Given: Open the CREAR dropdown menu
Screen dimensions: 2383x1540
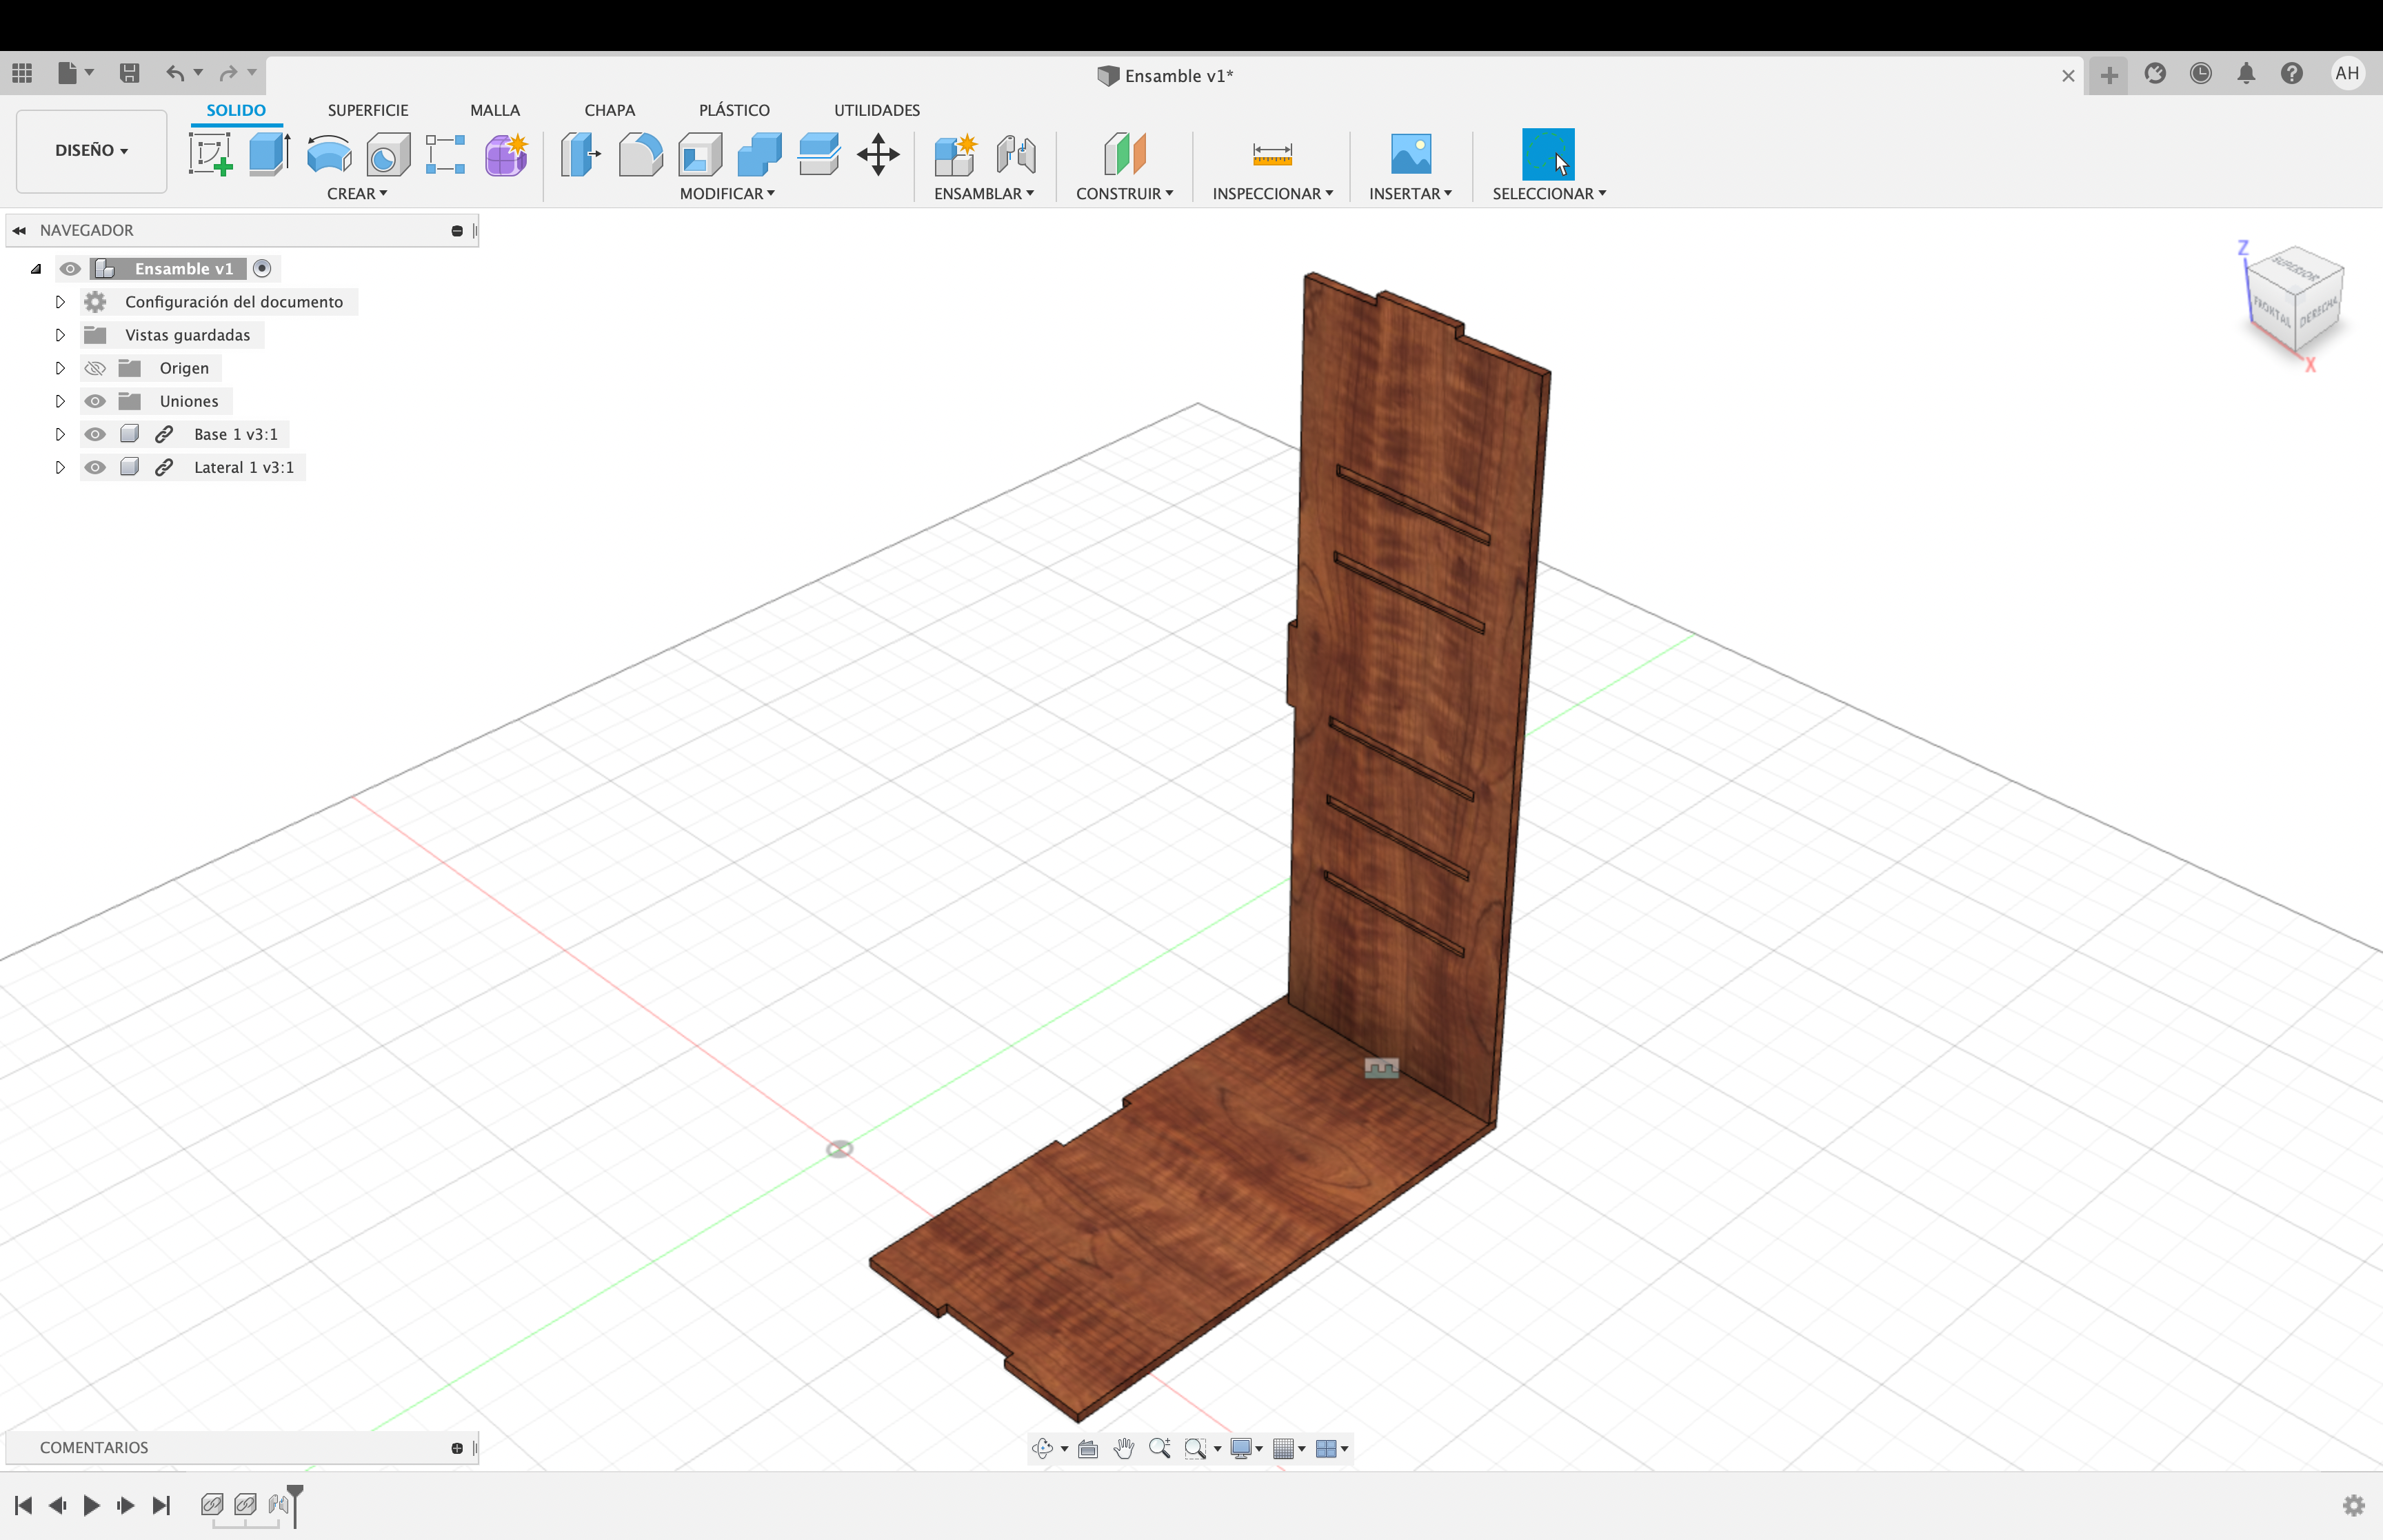Looking at the screenshot, I should (x=357, y=193).
